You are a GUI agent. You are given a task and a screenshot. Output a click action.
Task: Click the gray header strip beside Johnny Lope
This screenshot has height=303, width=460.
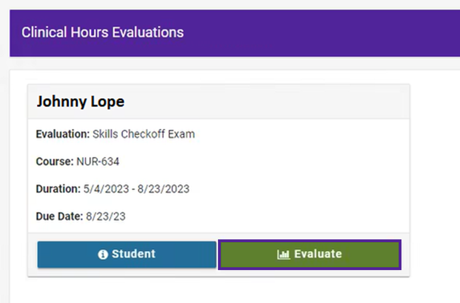[268, 102]
